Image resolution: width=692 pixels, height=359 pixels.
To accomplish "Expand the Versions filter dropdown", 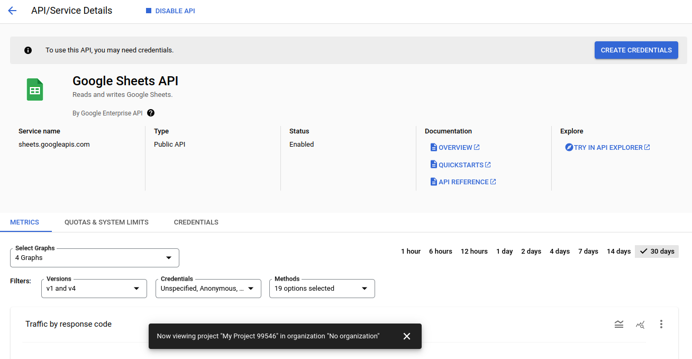I will coord(94,289).
